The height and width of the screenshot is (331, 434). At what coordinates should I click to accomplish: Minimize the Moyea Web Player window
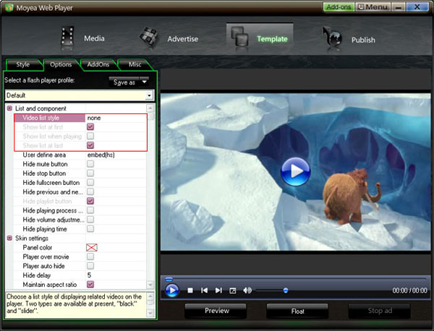[x=399, y=7]
